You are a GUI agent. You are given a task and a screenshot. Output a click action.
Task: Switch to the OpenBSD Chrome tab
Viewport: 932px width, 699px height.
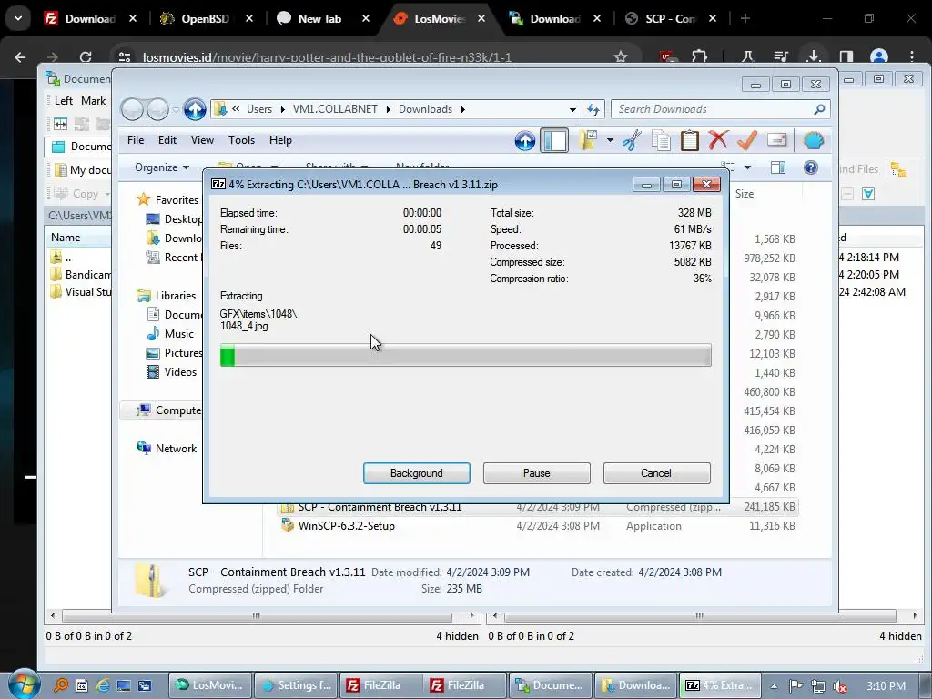click(x=205, y=19)
